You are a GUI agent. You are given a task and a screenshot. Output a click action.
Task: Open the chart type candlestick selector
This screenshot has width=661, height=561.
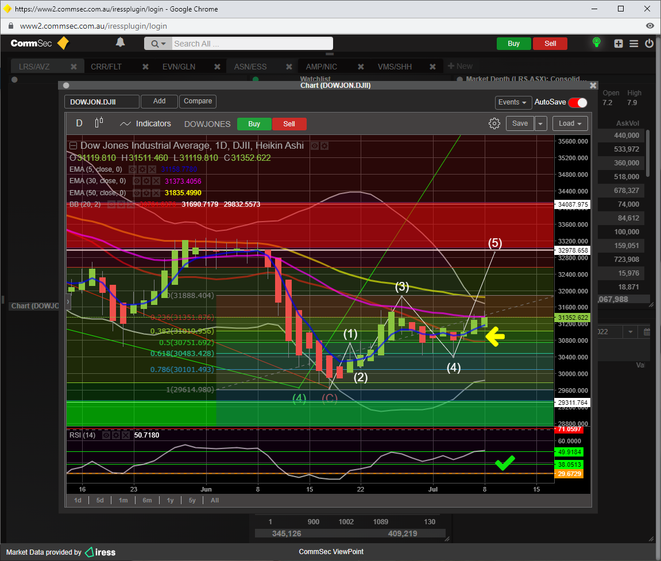click(99, 123)
